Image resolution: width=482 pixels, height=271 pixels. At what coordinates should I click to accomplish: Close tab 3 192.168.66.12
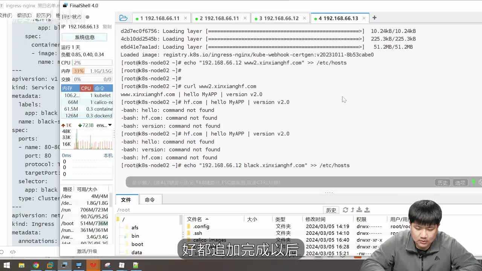tap(305, 18)
